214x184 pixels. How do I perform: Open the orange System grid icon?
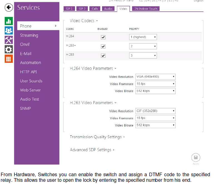(9, 59)
